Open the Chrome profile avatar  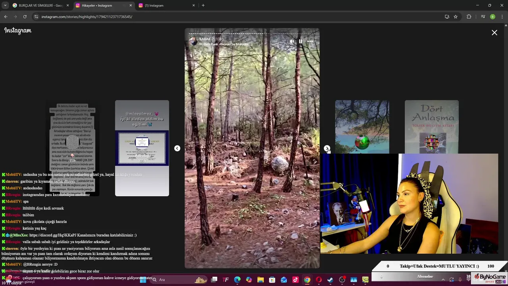(493, 17)
